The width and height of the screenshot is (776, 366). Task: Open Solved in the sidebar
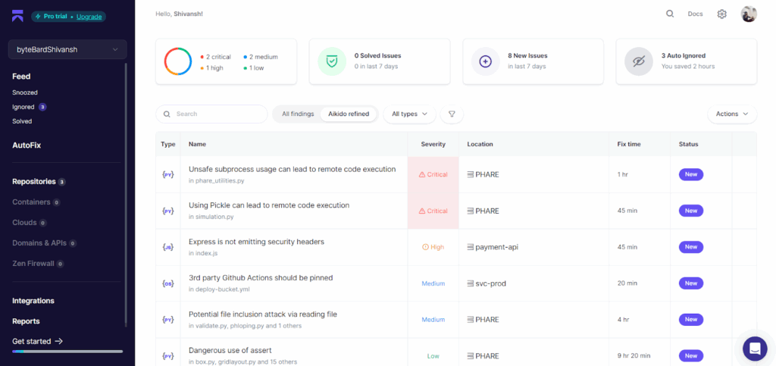click(x=22, y=121)
